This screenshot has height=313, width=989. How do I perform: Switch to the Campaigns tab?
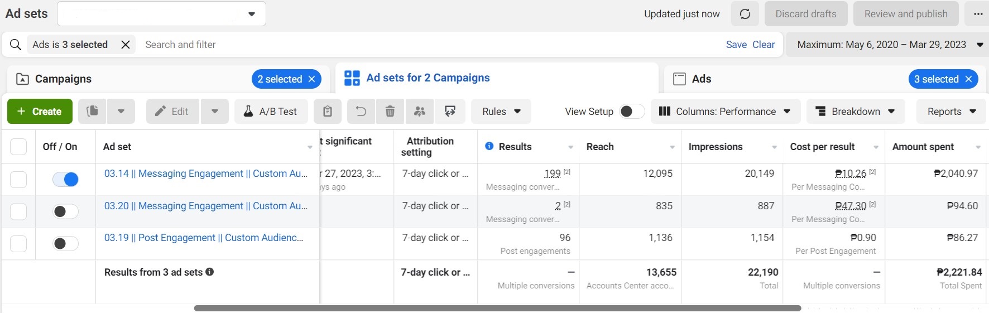point(63,79)
